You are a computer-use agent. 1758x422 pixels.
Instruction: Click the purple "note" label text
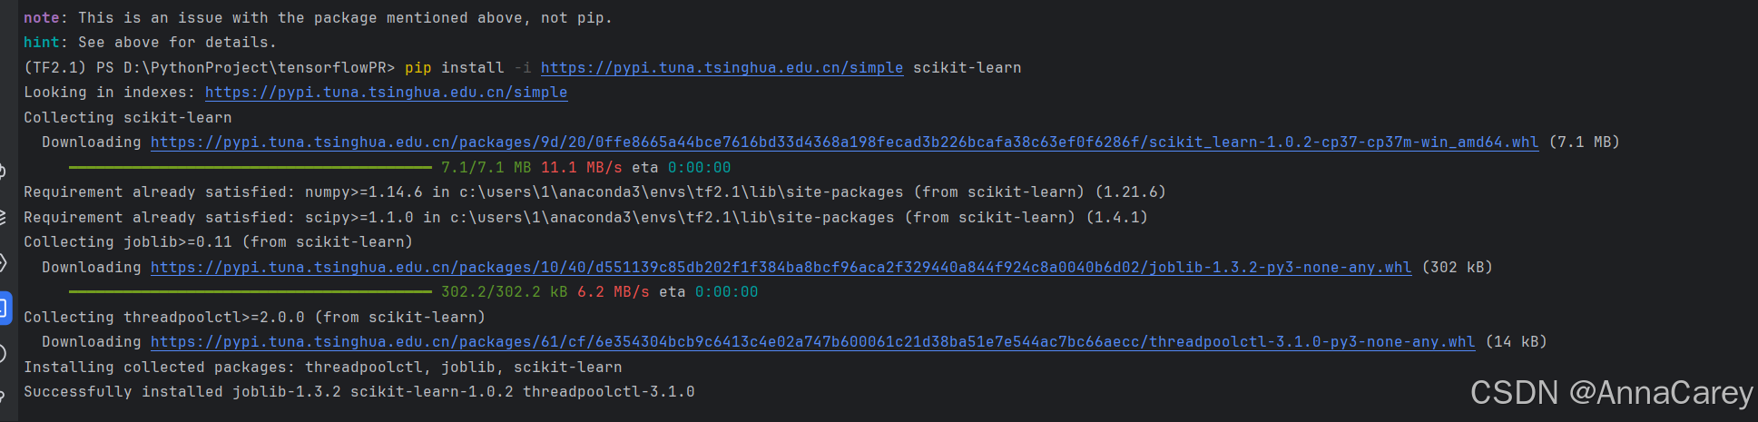(x=41, y=18)
